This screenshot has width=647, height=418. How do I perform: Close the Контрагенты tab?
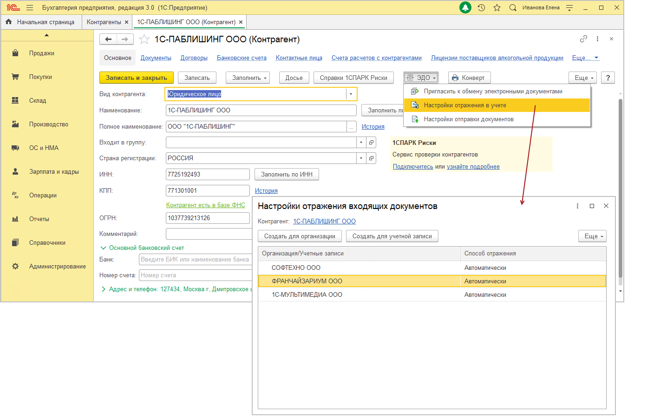coord(126,22)
